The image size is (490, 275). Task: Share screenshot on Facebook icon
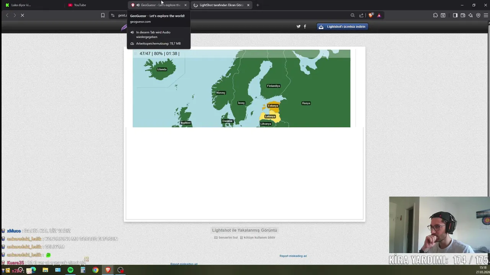[305, 26]
